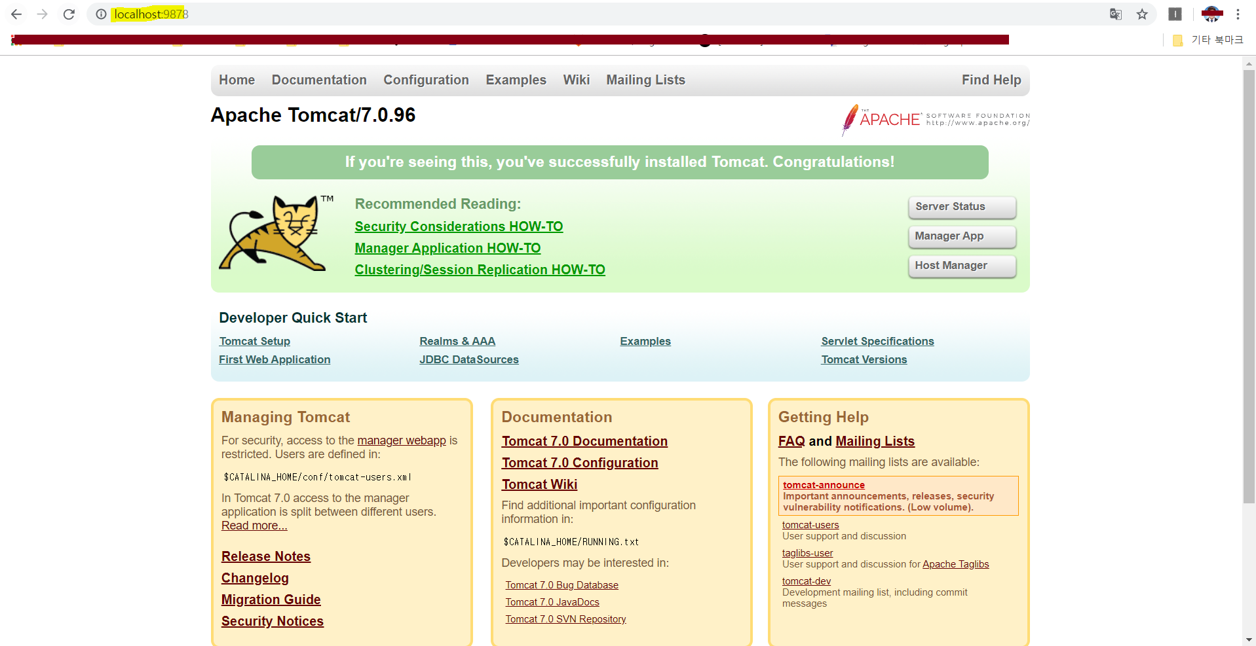Reload the page with the refresh icon
This screenshot has width=1256, height=646.
tap(69, 14)
